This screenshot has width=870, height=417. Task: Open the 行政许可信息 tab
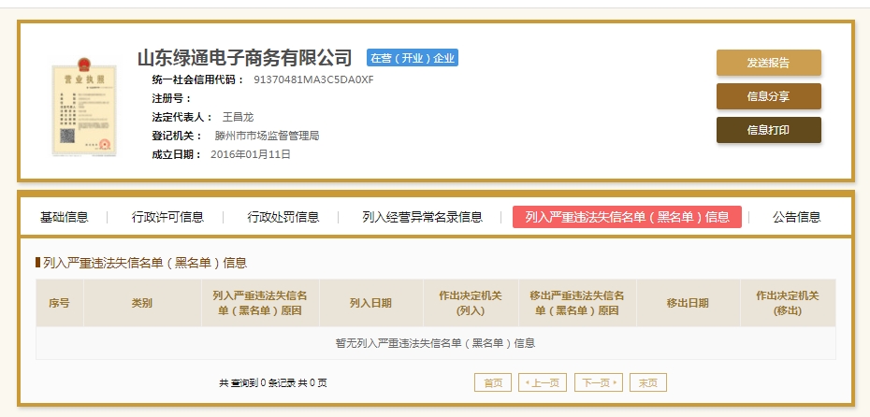click(167, 217)
